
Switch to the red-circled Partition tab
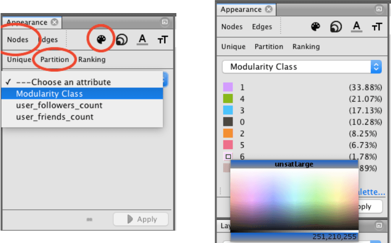pyautogui.click(x=55, y=60)
